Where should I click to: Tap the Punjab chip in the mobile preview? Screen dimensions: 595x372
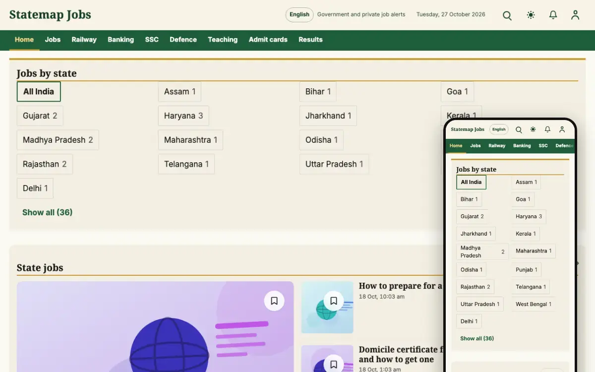coord(527,270)
